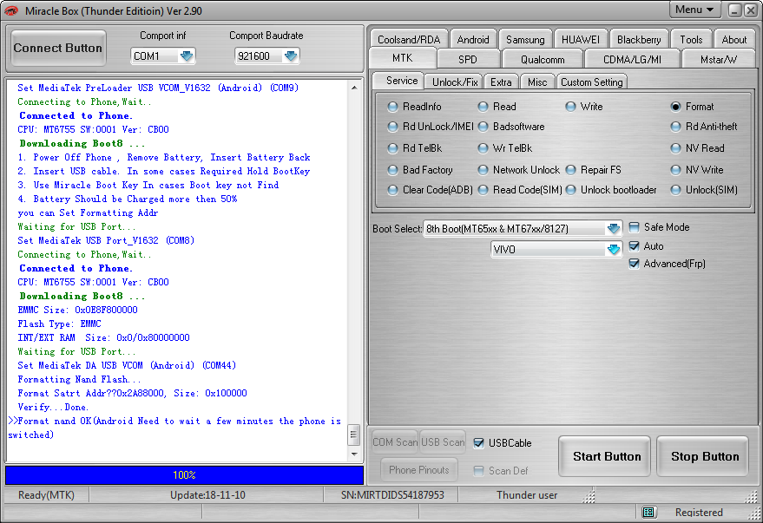Open Phone Pinouts

tap(419, 470)
